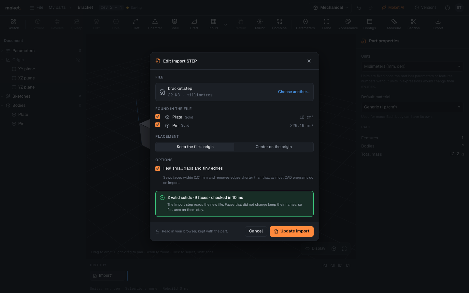The width and height of the screenshot is (469, 293).
Task: Click Choose another… link
Action: (294, 92)
